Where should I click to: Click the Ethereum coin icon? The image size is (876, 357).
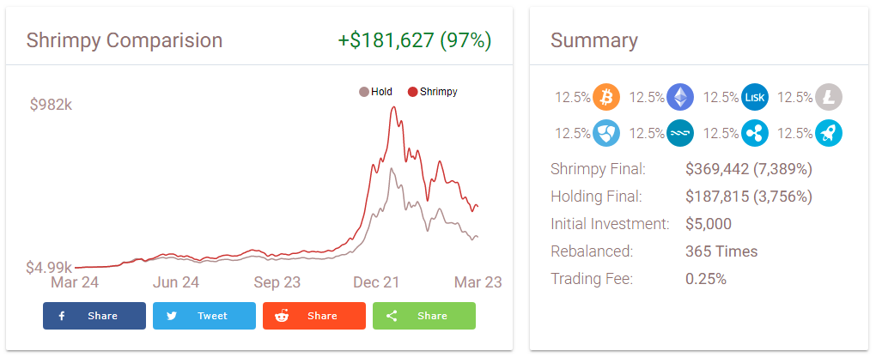click(x=680, y=97)
